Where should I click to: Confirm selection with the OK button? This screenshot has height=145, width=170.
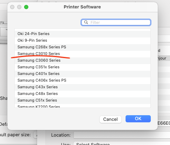[x=138, y=119]
